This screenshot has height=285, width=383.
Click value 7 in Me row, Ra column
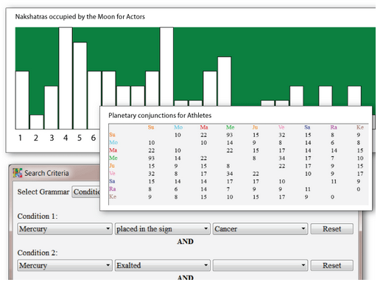[332, 158]
